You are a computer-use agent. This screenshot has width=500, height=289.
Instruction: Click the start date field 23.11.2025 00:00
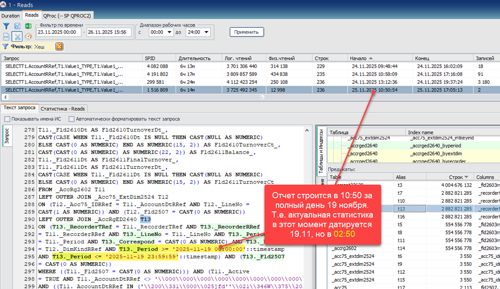tap(59, 32)
